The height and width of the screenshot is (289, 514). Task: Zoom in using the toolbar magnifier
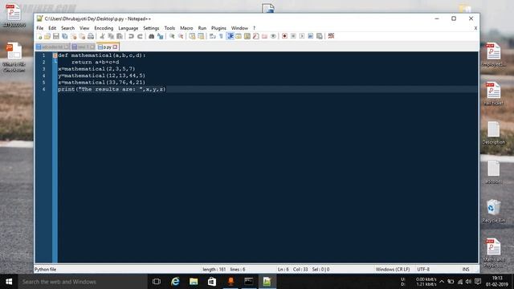tap(172, 36)
